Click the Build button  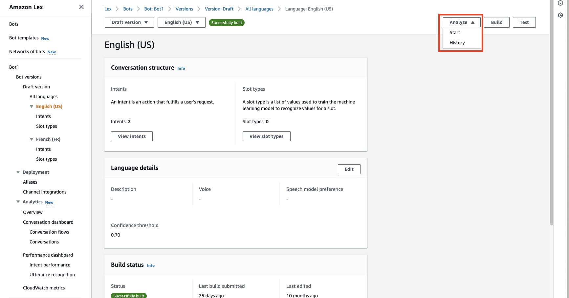click(496, 22)
